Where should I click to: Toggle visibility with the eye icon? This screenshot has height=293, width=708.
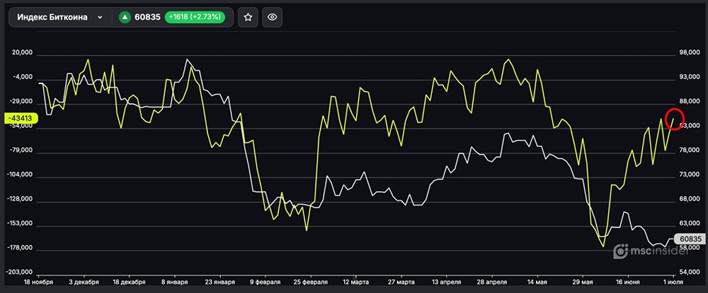(x=273, y=18)
